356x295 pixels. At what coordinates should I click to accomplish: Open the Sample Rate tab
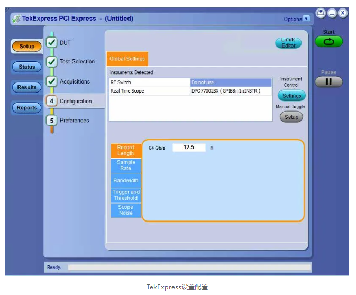point(126,165)
